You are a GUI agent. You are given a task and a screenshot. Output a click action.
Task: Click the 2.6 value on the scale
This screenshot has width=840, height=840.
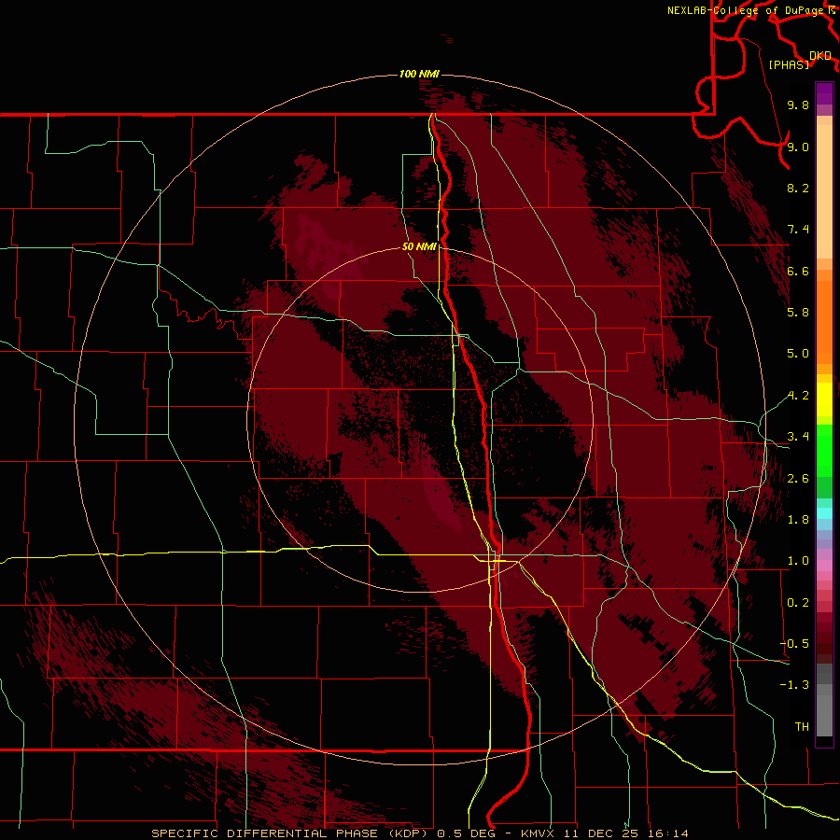point(798,479)
